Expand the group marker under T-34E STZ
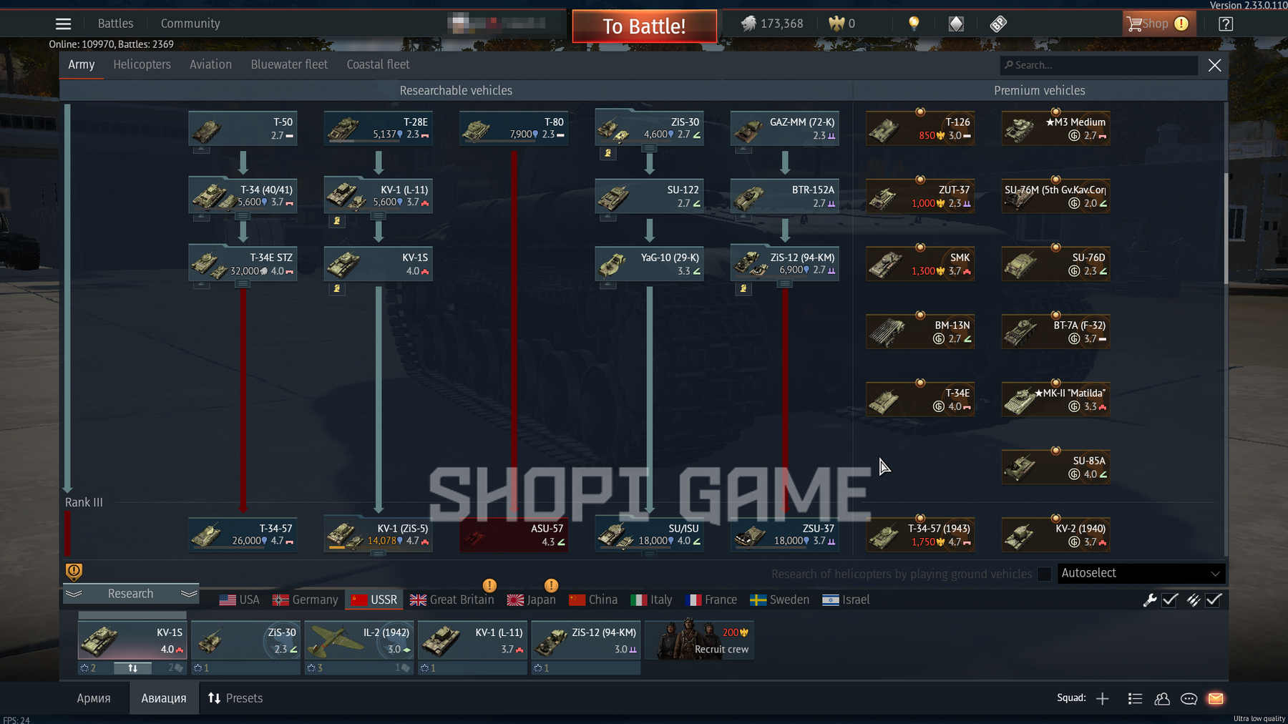Image resolution: width=1288 pixels, height=724 pixels. point(243,284)
